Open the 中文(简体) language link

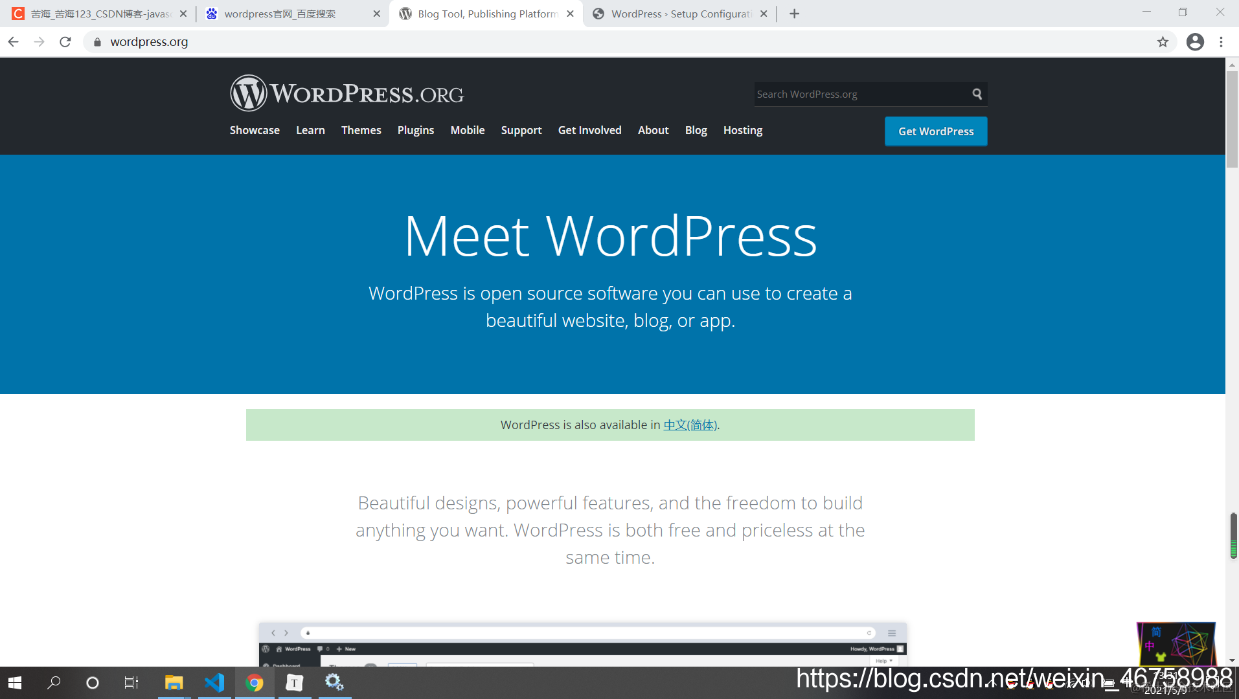(x=690, y=425)
